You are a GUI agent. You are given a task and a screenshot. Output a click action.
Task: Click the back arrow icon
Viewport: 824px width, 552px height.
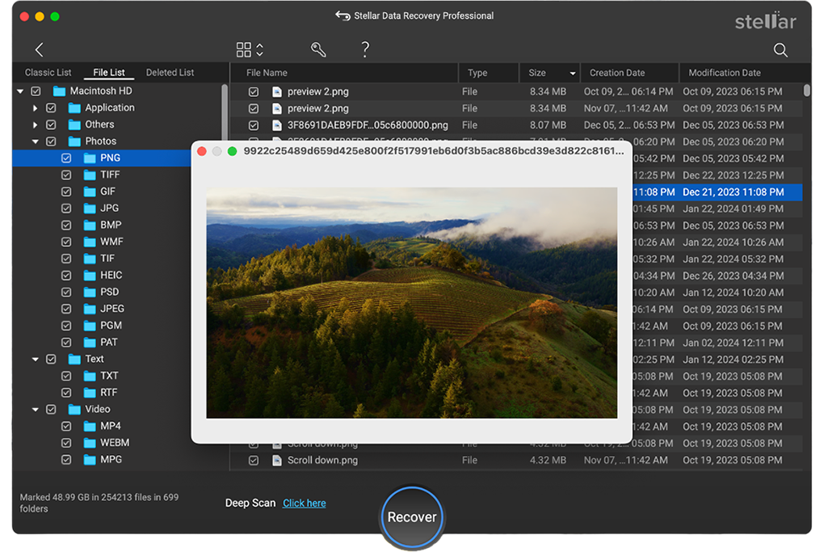[x=39, y=50]
